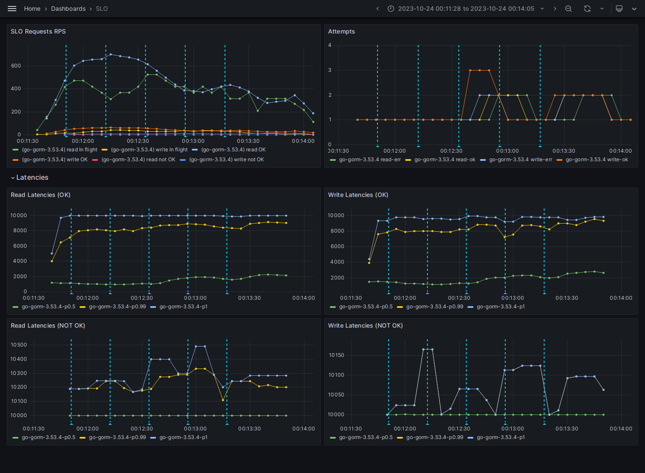Screen dimensions: 645x473
Task: Toggle read-err series in Attempts legend
Action: coord(370,160)
